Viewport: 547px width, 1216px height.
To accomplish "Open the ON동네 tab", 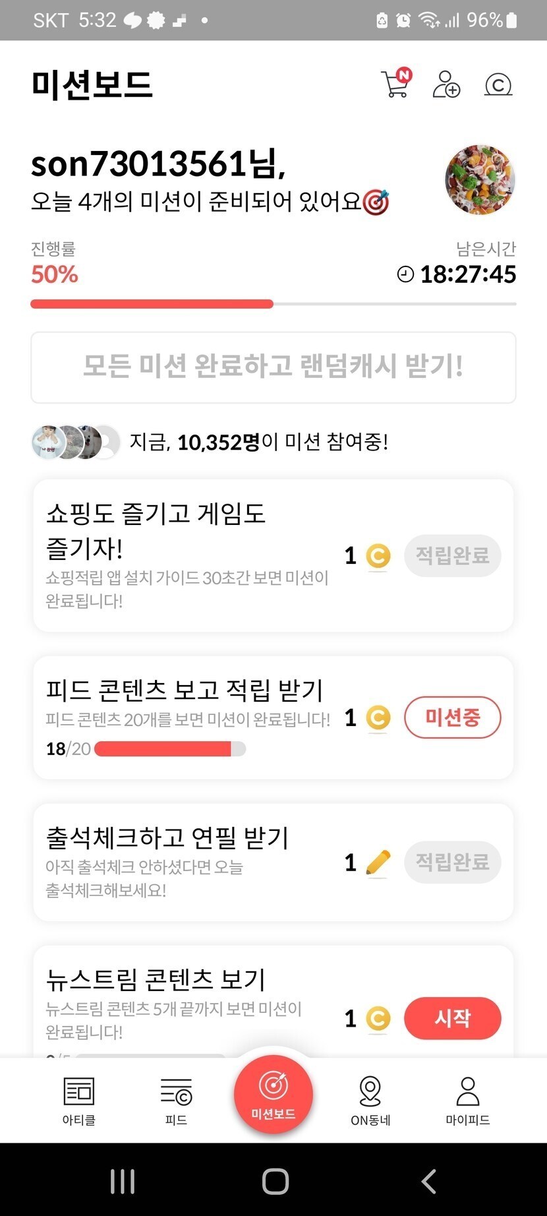I will click(370, 1101).
